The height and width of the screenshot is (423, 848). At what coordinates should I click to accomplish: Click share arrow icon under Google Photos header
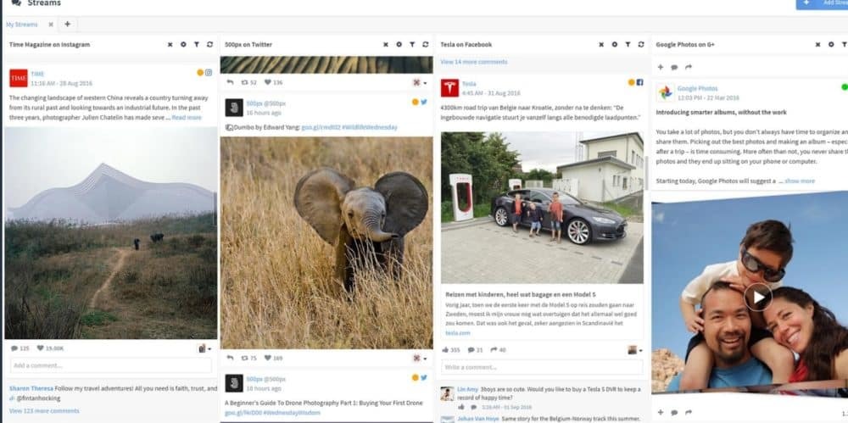point(689,67)
